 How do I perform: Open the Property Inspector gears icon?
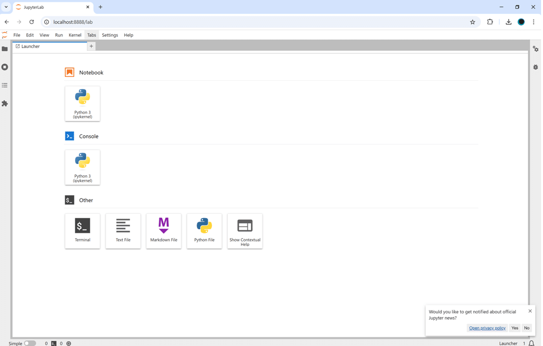(535, 49)
